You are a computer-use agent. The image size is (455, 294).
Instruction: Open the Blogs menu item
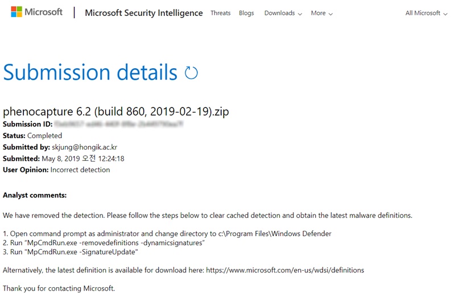pyautogui.click(x=246, y=13)
